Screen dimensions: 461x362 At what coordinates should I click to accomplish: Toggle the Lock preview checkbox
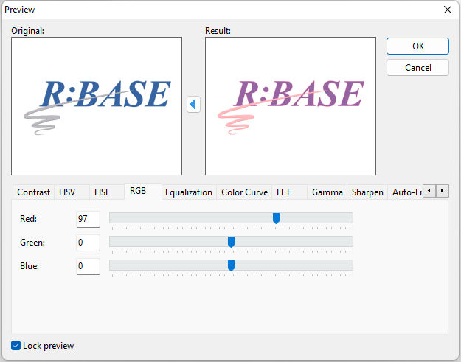point(15,346)
